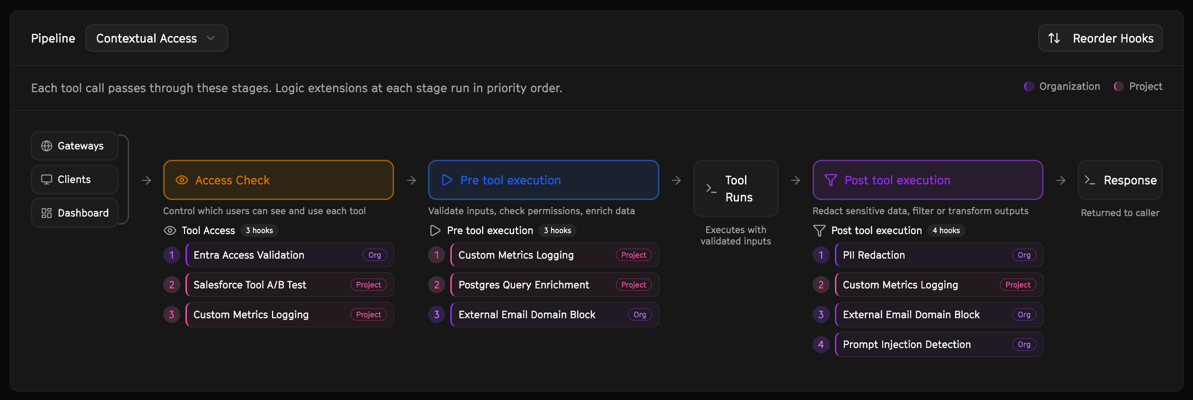
Task: Click the Pipeline heading text
Action: point(53,38)
